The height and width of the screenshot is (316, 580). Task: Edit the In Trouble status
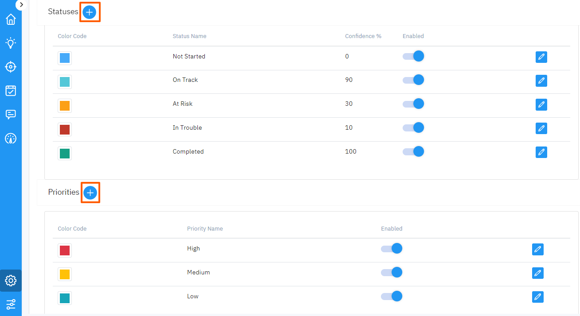[x=541, y=129]
